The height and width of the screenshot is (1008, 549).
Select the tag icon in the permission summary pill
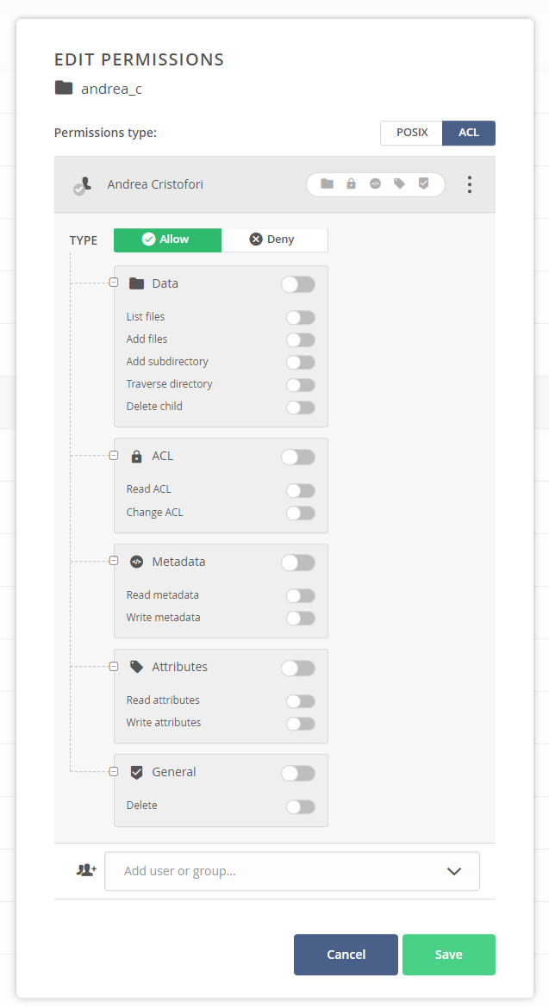397,184
